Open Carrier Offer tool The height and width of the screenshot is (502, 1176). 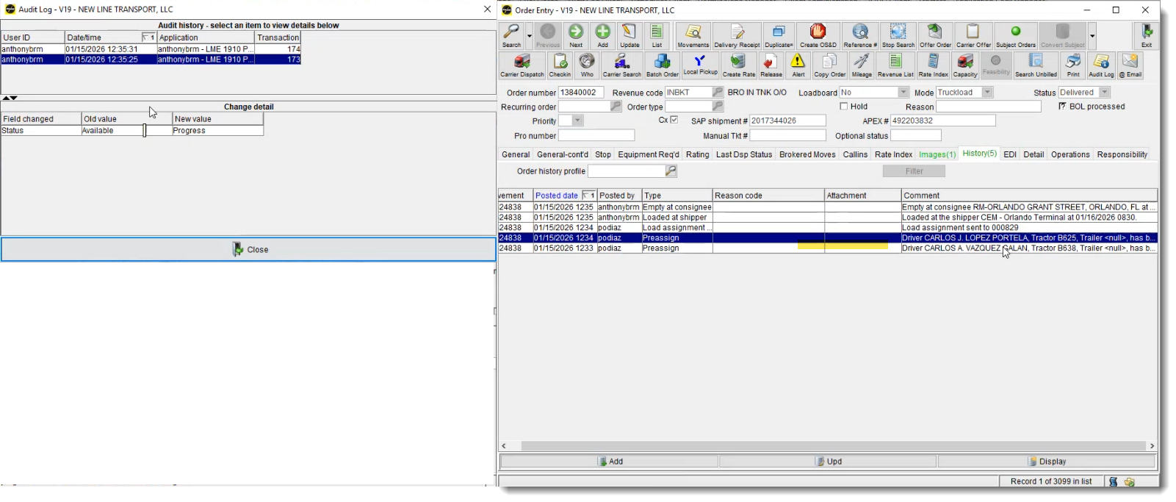tap(973, 35)
